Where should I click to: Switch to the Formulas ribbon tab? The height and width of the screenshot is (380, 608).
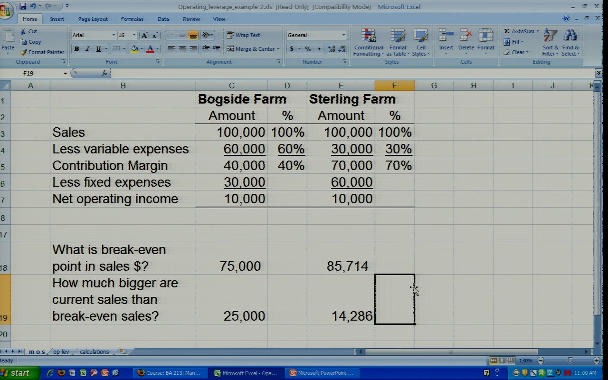132,19
